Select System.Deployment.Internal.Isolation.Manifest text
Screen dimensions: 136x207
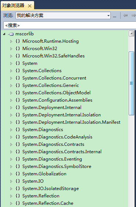71,122
